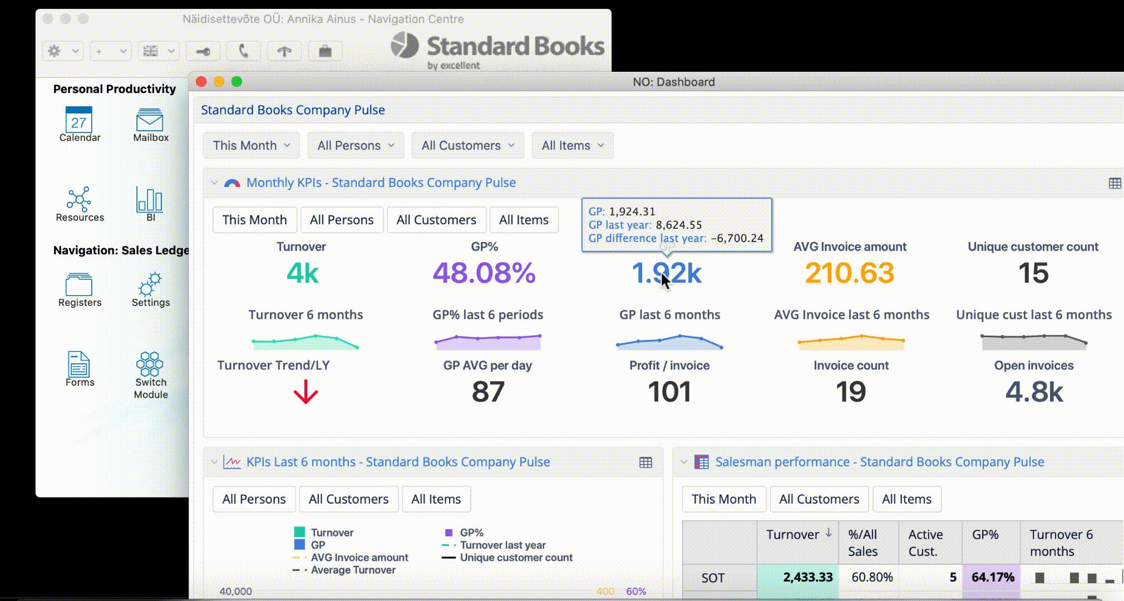
Task: Click the briefcase icon toolbar button
Action: click(x=325, y=51)
